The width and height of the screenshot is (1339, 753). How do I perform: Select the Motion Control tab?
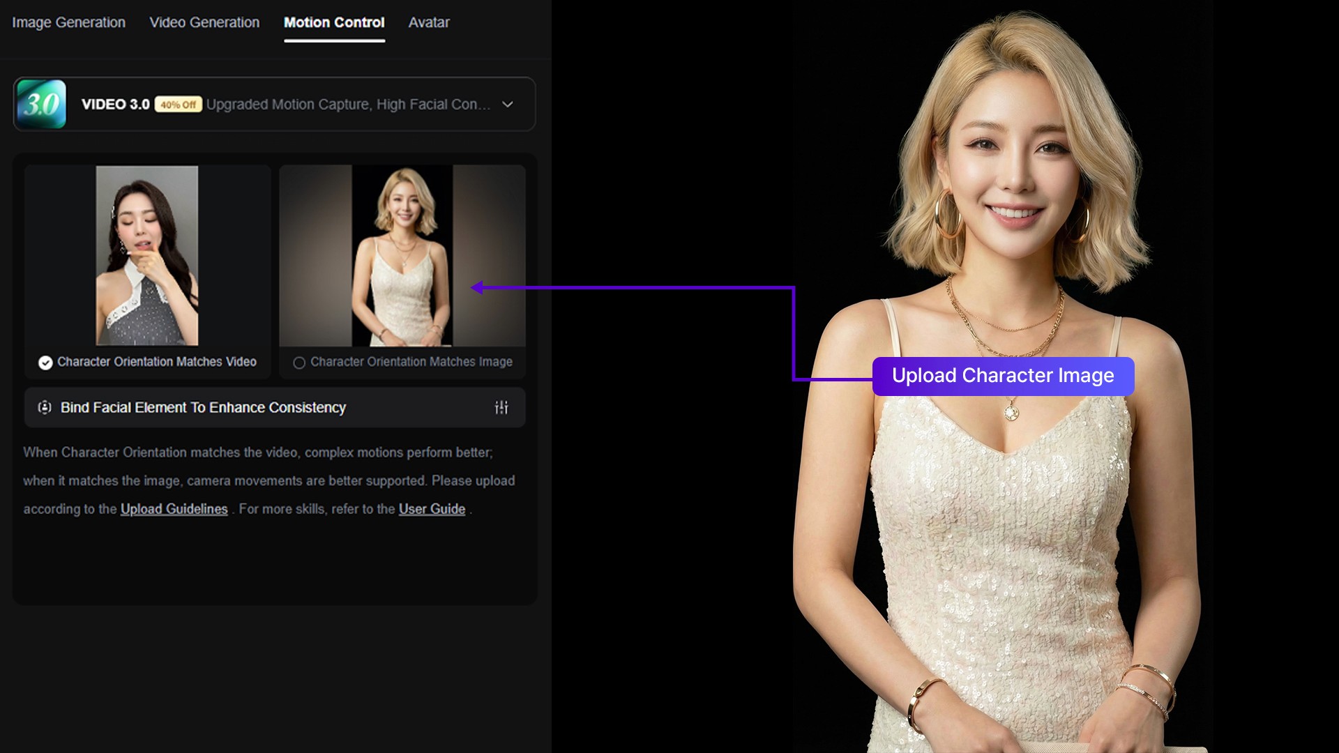click(334, 22)
